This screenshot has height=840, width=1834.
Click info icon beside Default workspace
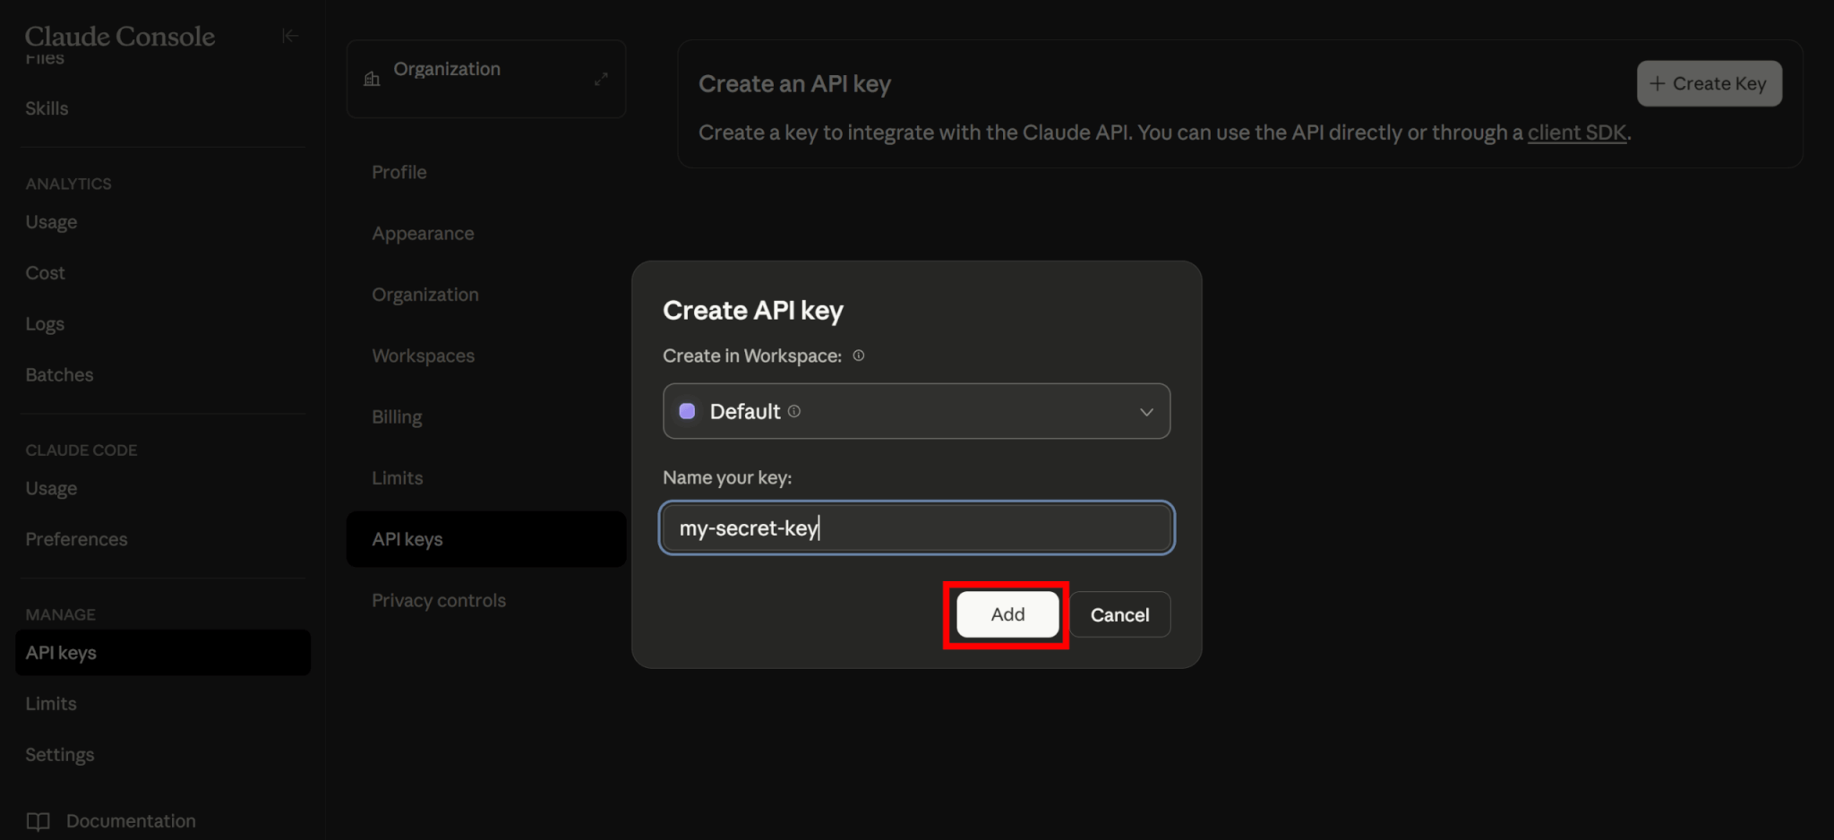794,411
